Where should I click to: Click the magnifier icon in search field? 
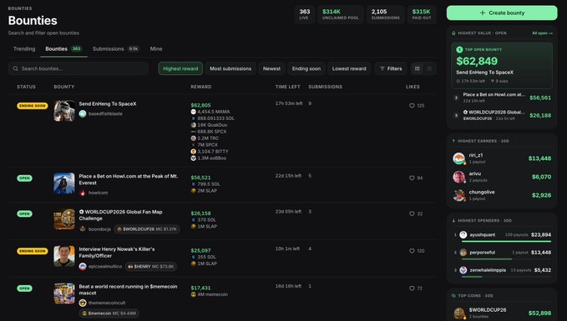pos(16,68)
